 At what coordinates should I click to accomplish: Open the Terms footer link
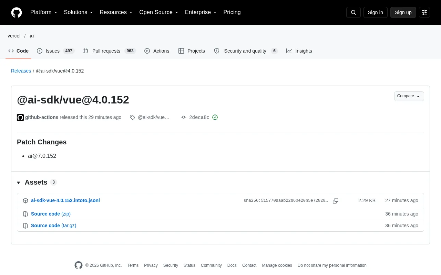(133, 265)
